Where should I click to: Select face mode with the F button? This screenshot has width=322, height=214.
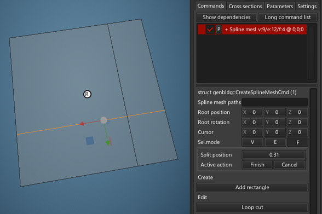point(297,142)
